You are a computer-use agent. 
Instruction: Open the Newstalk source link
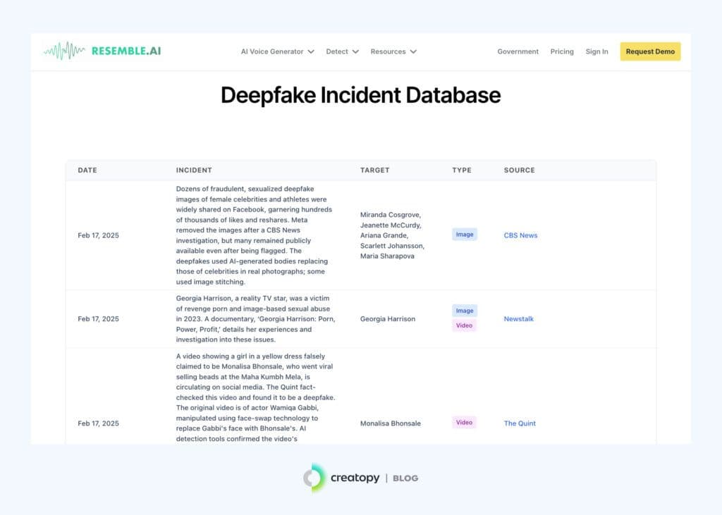point(518,318)
